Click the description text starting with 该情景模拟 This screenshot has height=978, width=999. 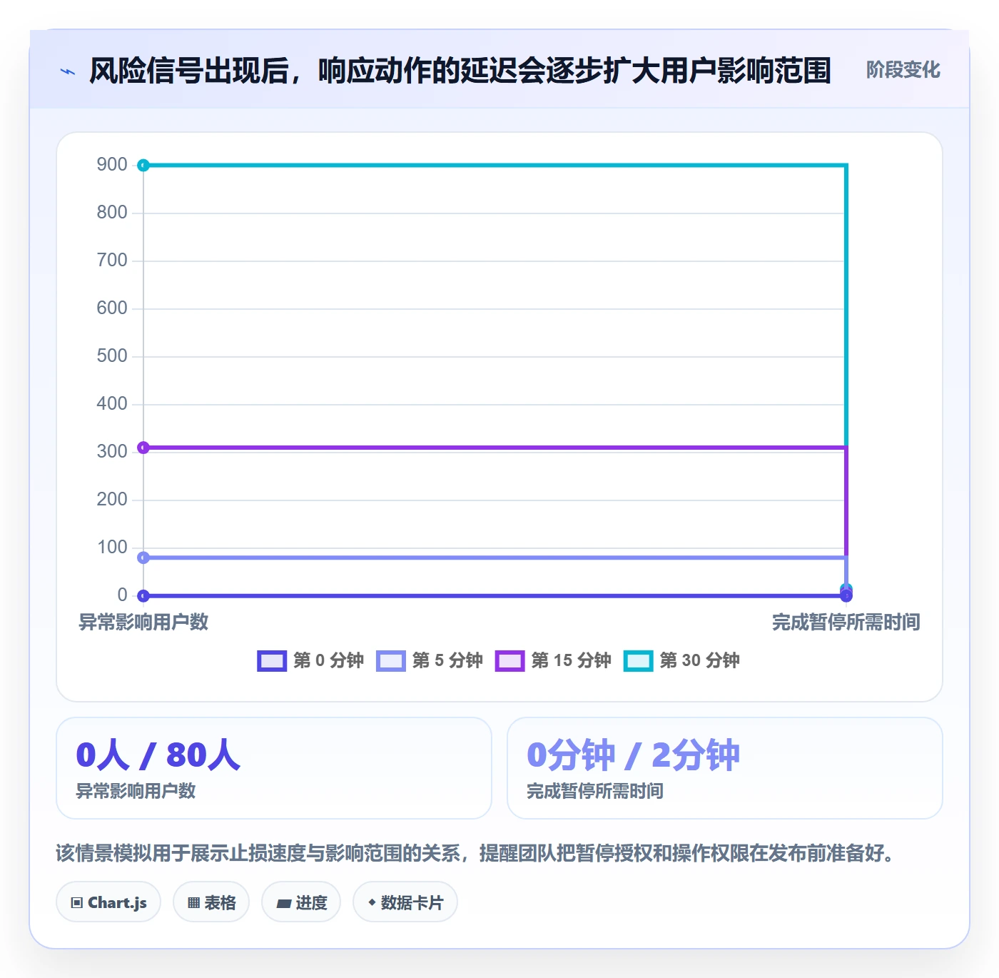point(475,853)
